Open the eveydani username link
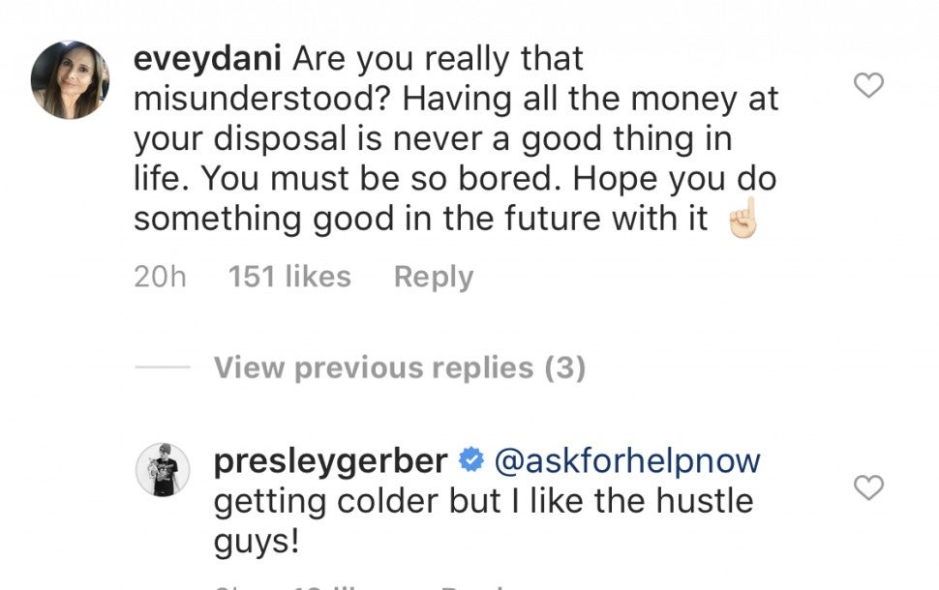 (x=206, y=60)
